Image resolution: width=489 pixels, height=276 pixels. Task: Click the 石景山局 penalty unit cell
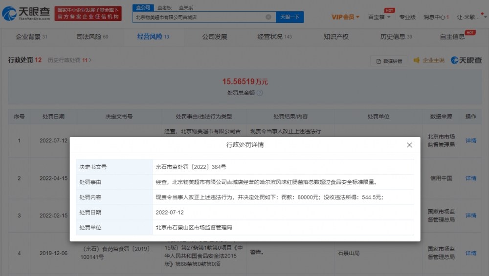tap(348, 253)
